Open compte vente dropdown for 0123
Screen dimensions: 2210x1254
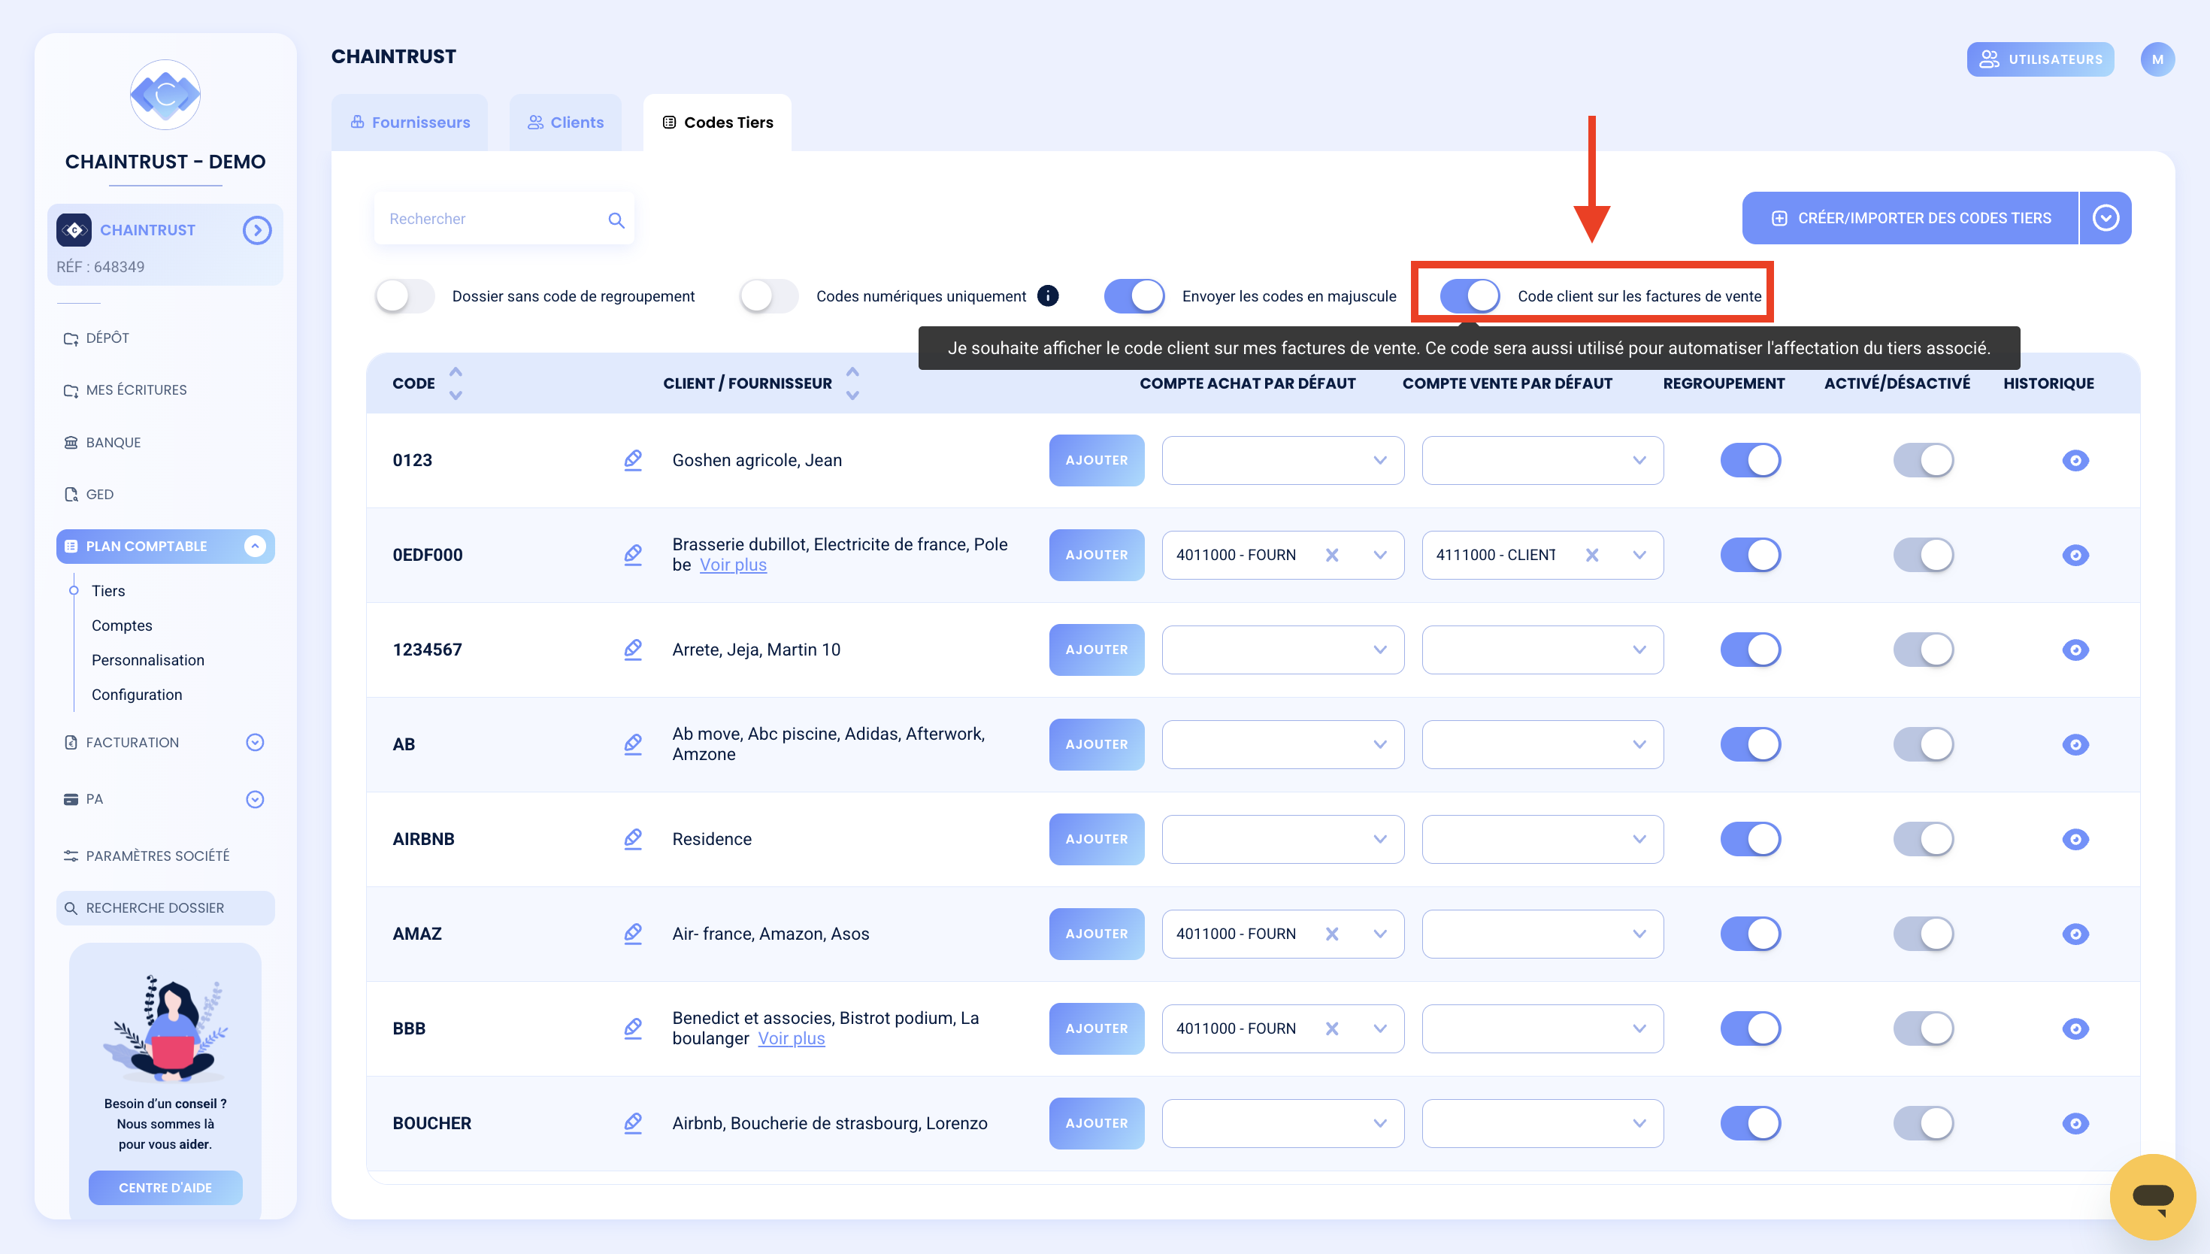(1542, 460)
